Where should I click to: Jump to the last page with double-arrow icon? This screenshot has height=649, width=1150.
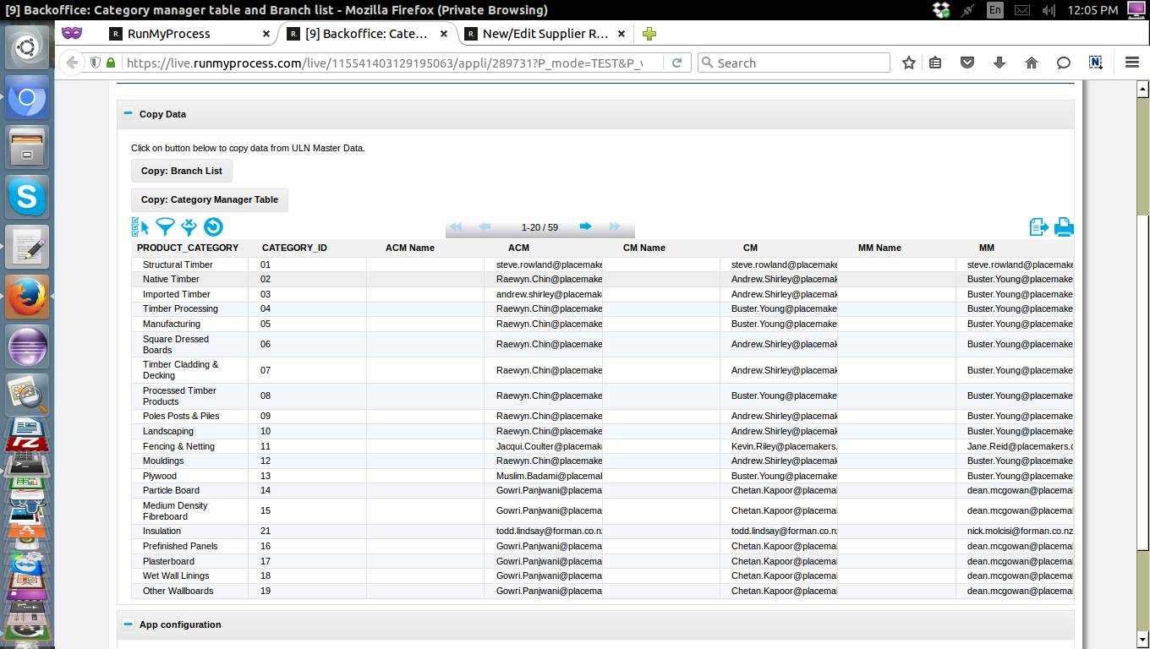pyautogui.click(x=614, y=226)
